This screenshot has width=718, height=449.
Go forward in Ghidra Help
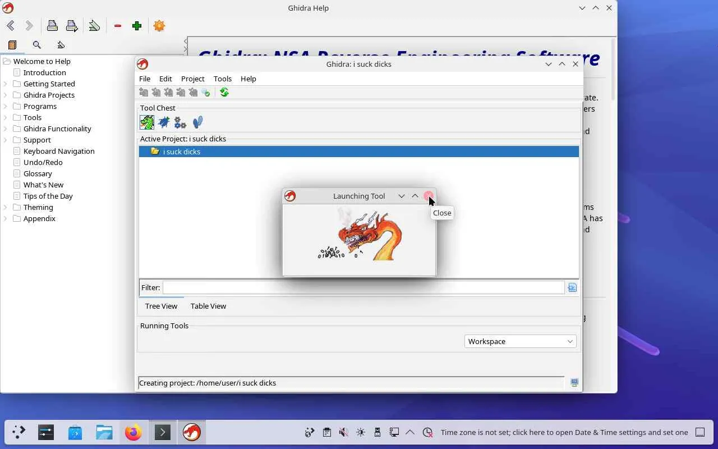tap(29, 26)
